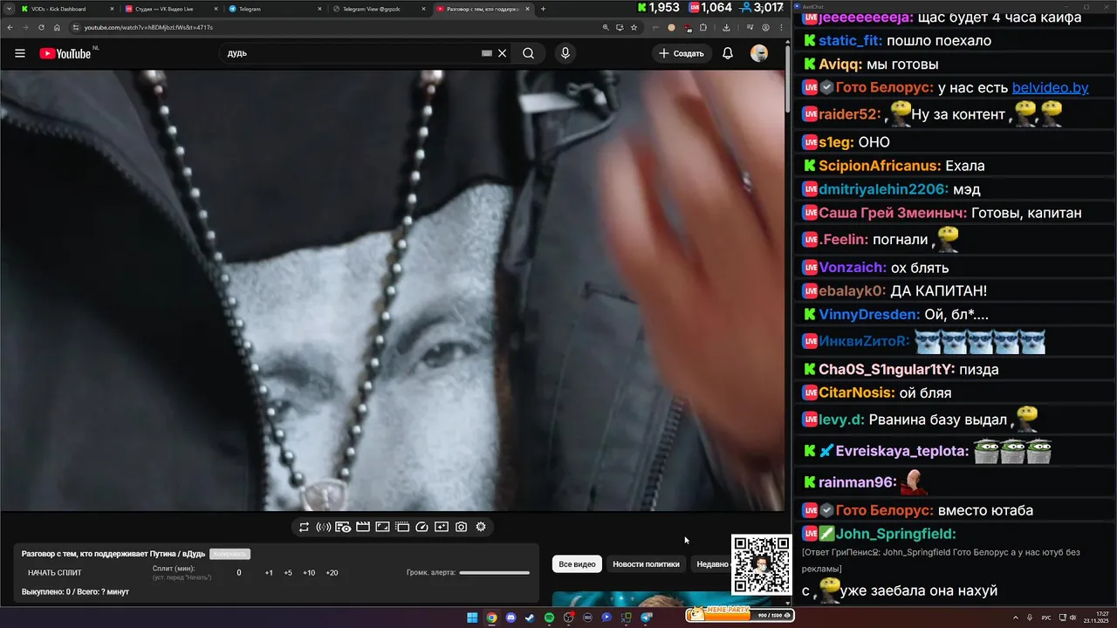Open the browser extensions puzzle icon

pos(703,27)
